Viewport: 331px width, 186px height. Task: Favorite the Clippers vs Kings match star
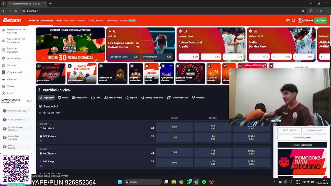(41, 165)
